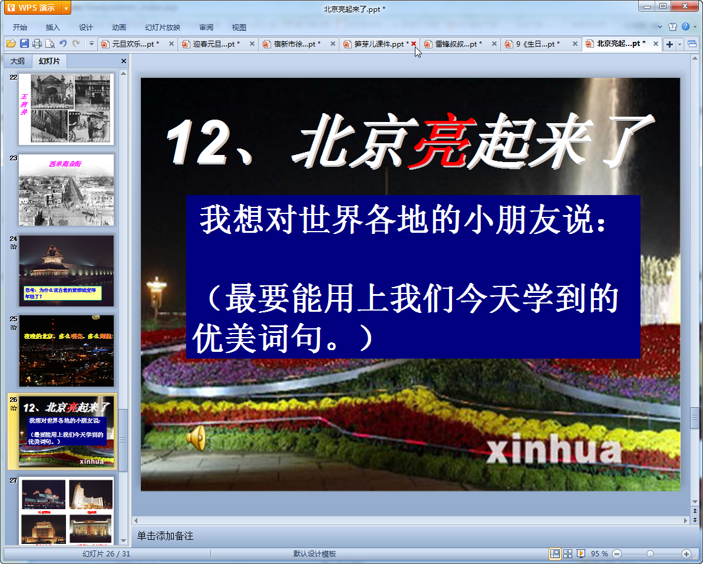The image size is (703, 564).
Task: Click the blue help question mark icon
Action: pyautogui.click(x=685, y=27)
